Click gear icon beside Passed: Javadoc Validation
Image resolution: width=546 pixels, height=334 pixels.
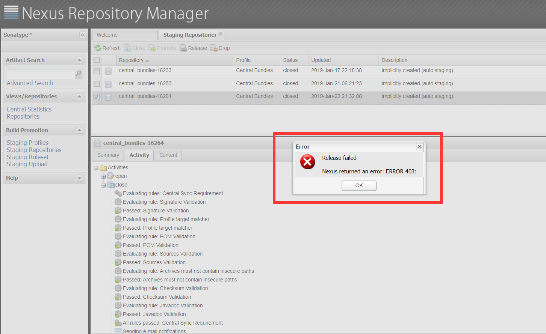pyautogui.click(x=118, y=314)
